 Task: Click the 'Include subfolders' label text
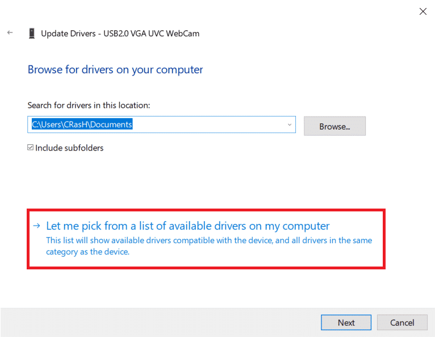point(69,148)
